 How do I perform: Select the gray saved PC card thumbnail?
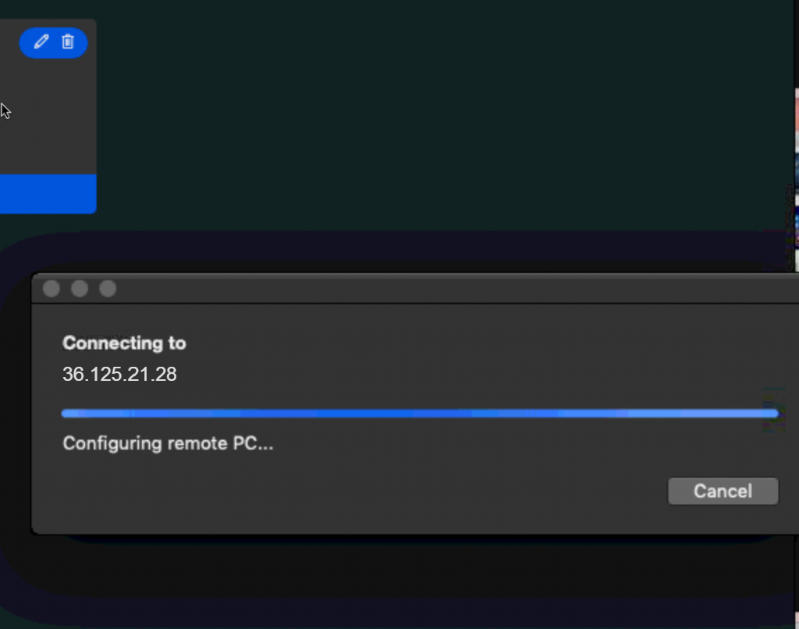click(48, 116)
